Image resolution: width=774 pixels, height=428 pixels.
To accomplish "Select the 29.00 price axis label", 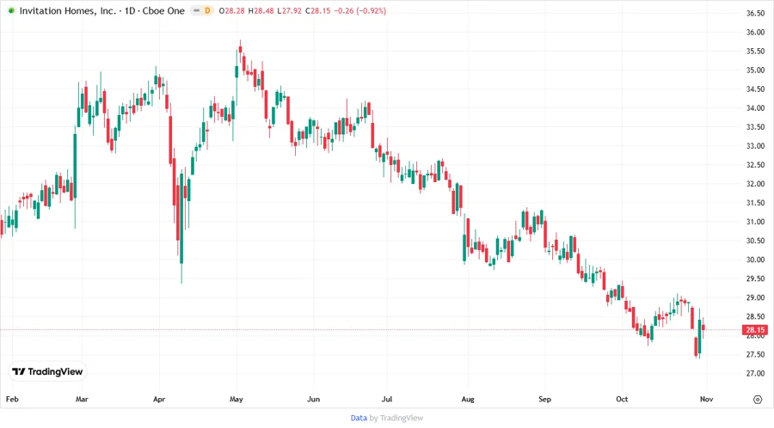I will pyautogui.click(x=755, y=298).
